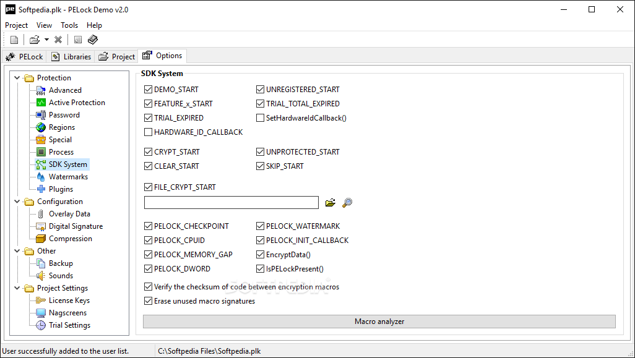
Task: Toggle UNREGISTERED_START checkbox
Action: (261, 90)
